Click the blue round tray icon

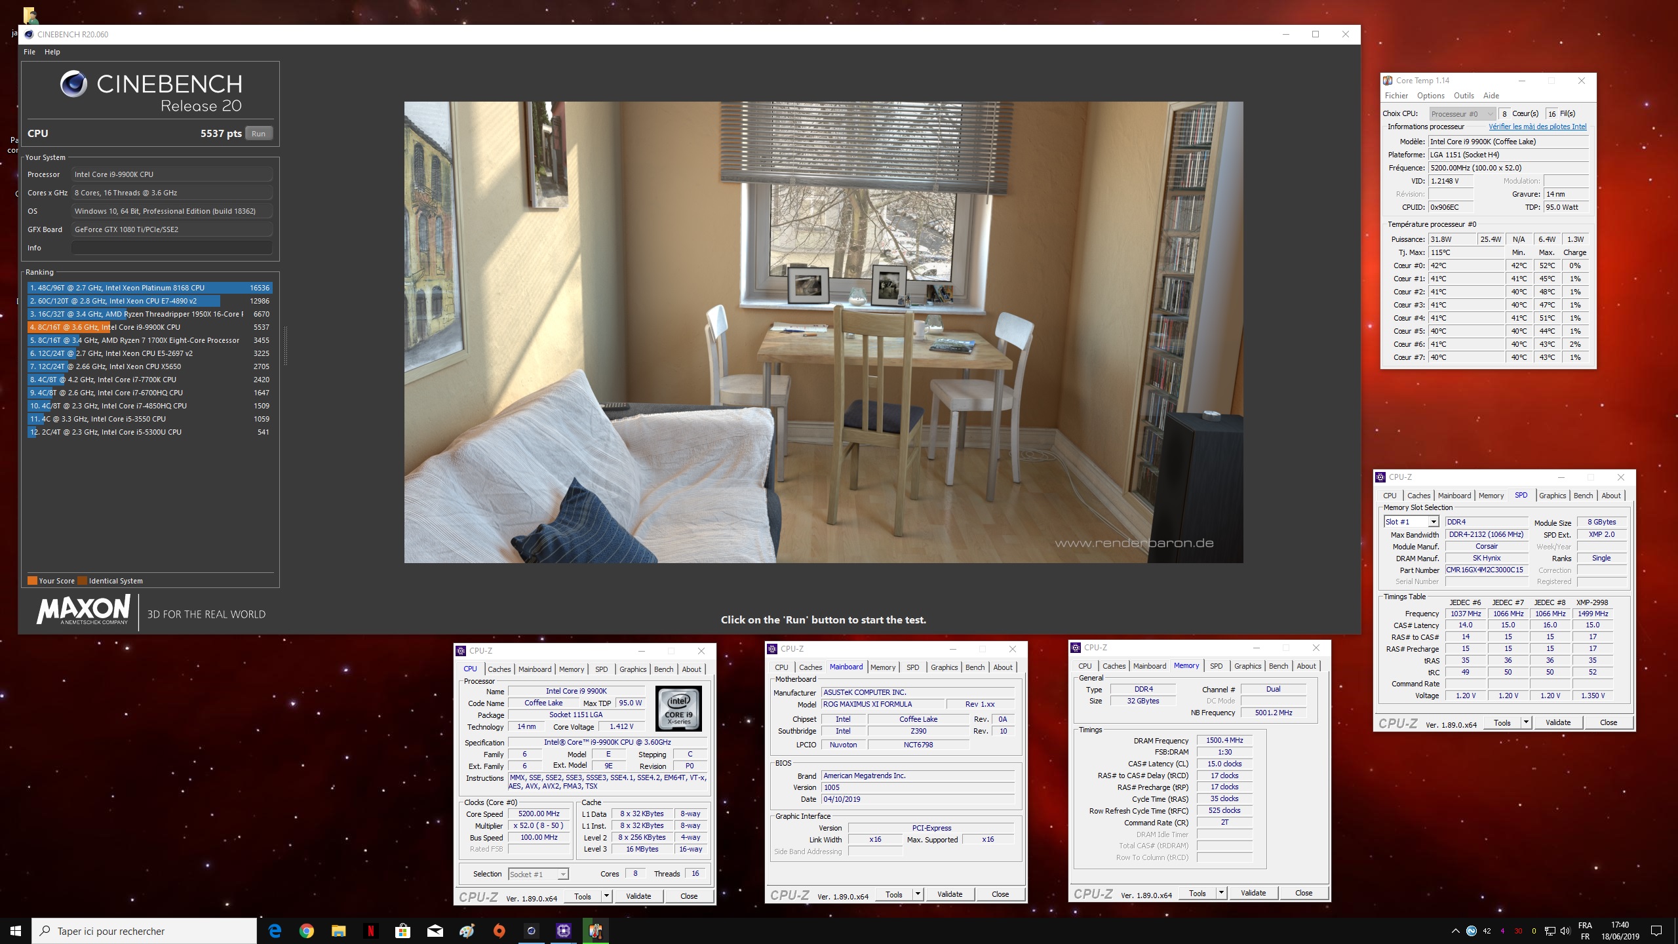coord(1471,931)
